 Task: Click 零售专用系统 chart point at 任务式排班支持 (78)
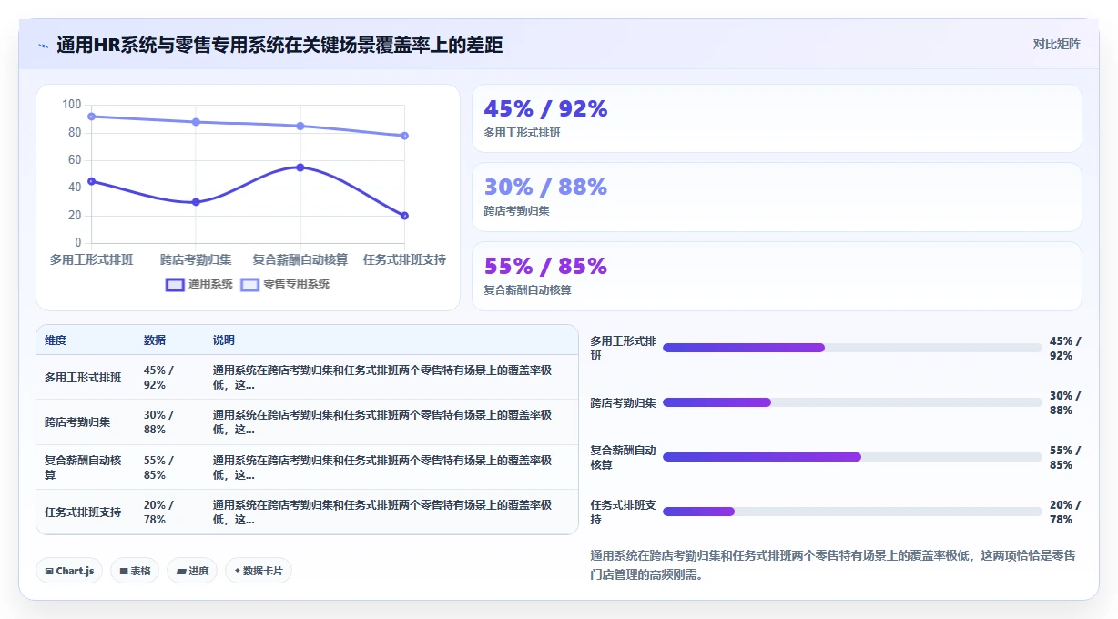404,136
